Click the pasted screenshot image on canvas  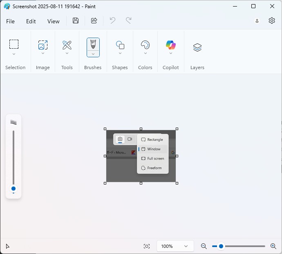pos(141,156)
